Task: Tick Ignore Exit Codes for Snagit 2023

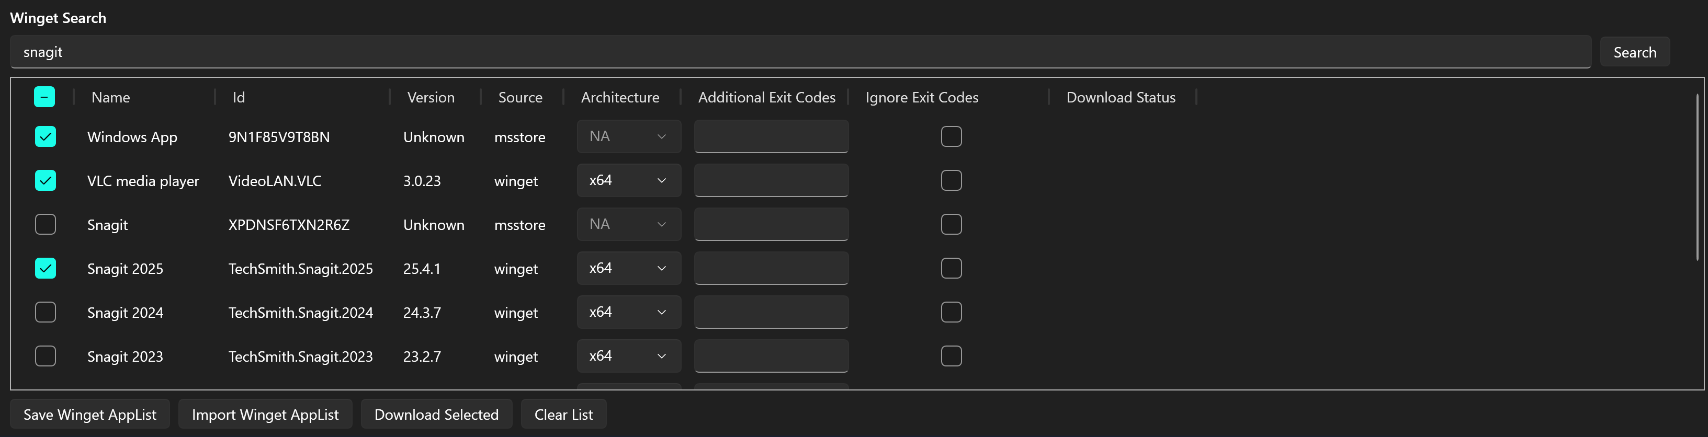Action: click(951, 356)
